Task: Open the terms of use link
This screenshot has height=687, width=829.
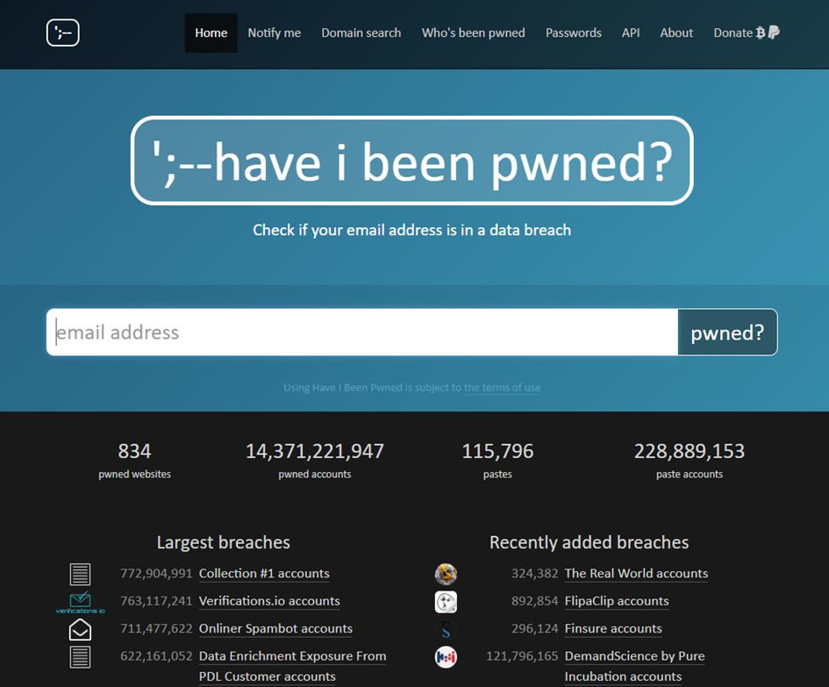Action: click(503, 387)
